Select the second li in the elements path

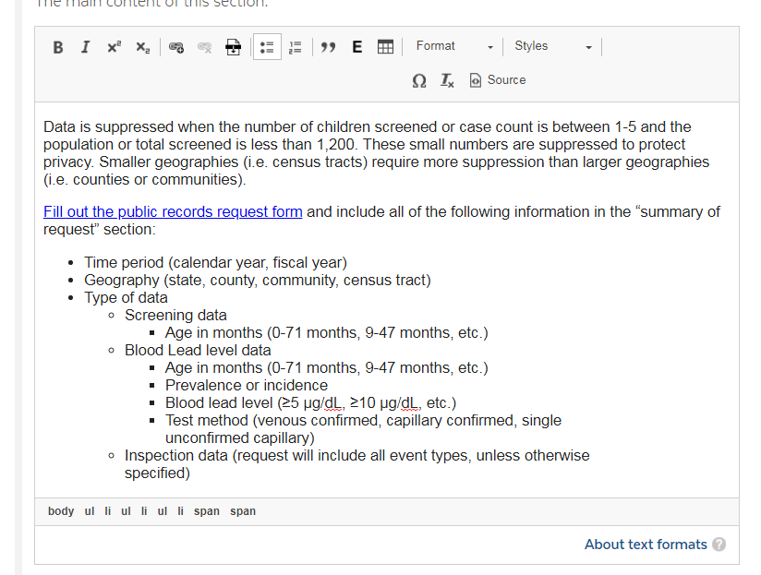point(144,511)
